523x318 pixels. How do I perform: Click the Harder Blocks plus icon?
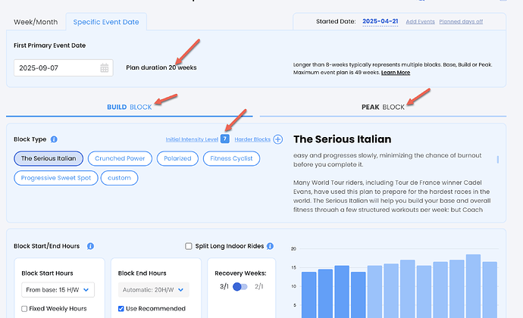(x=278, y=139)
